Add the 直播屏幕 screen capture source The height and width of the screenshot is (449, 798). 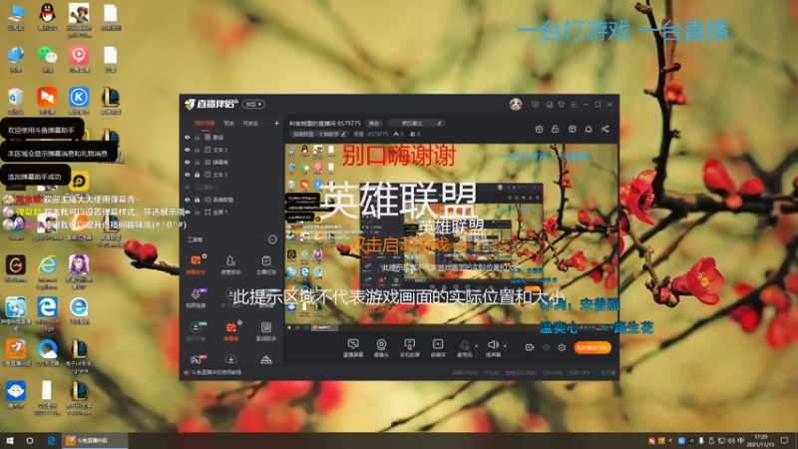[x=353, y=347]
